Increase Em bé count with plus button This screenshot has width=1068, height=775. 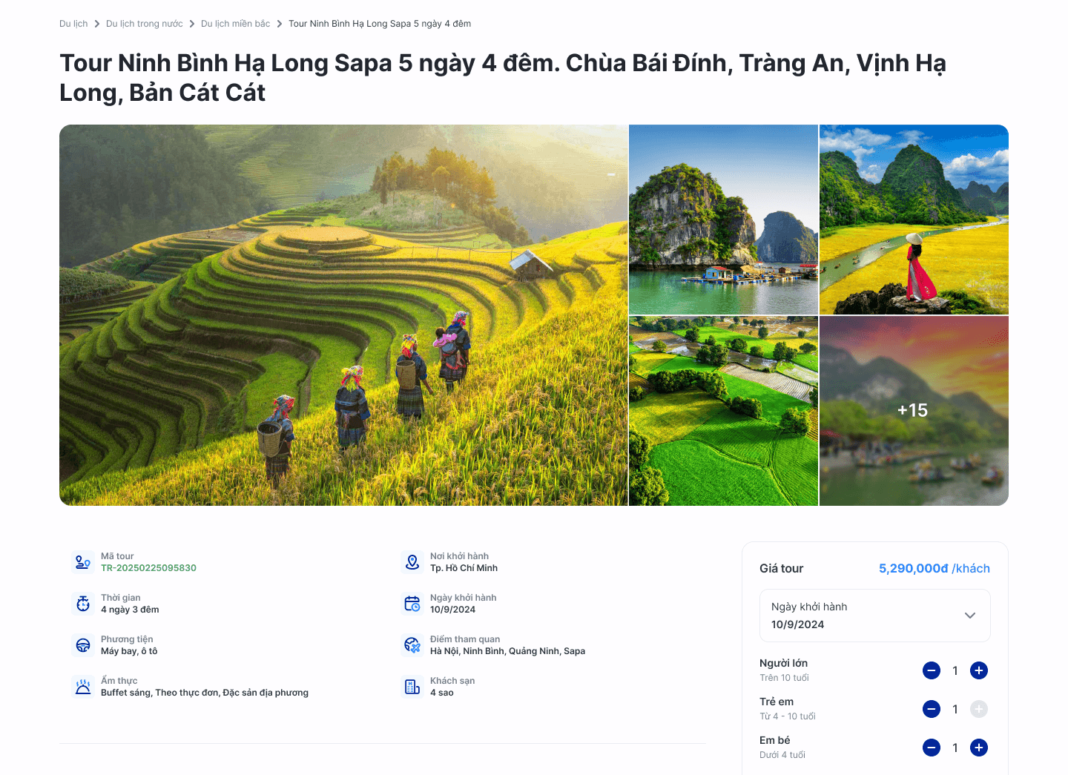[x=979, y=748]
